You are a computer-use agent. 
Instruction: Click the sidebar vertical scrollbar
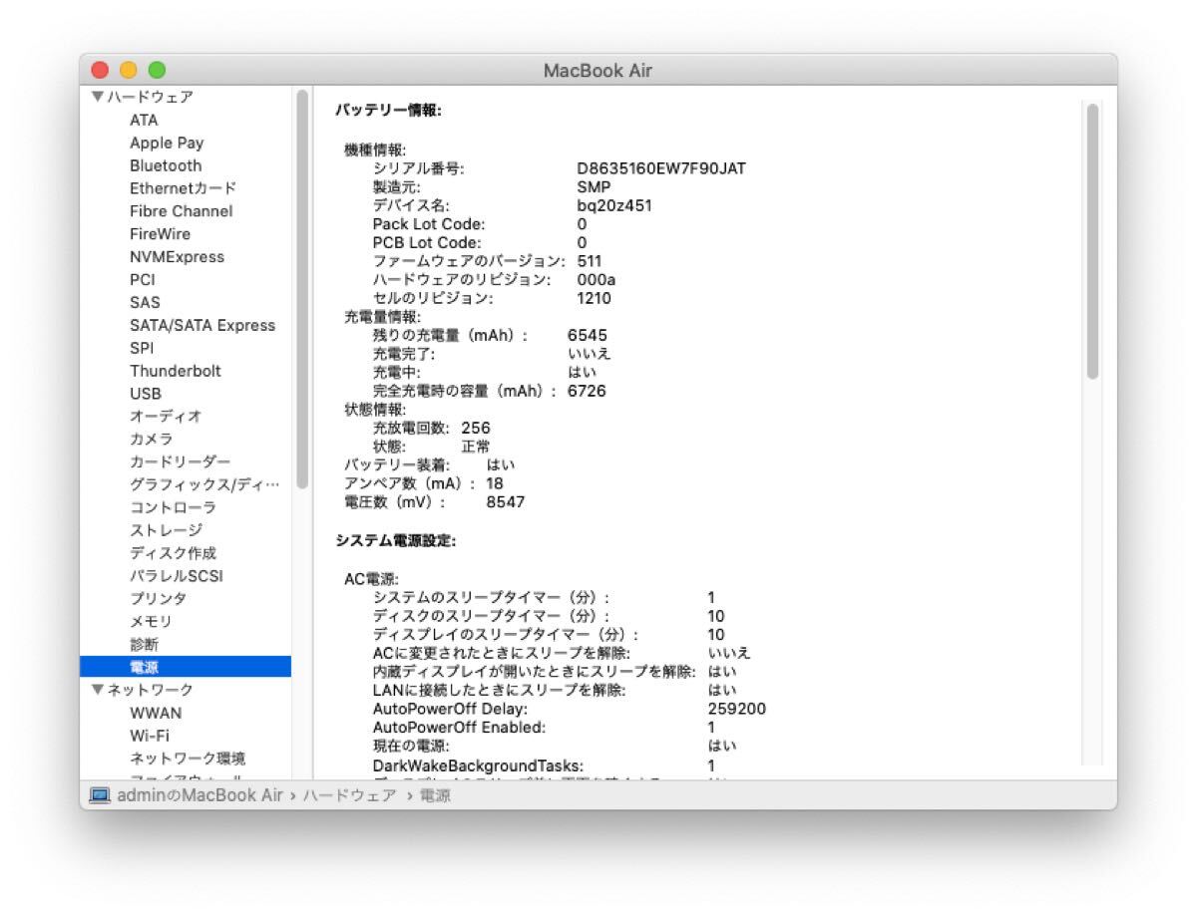coord(302,289)
